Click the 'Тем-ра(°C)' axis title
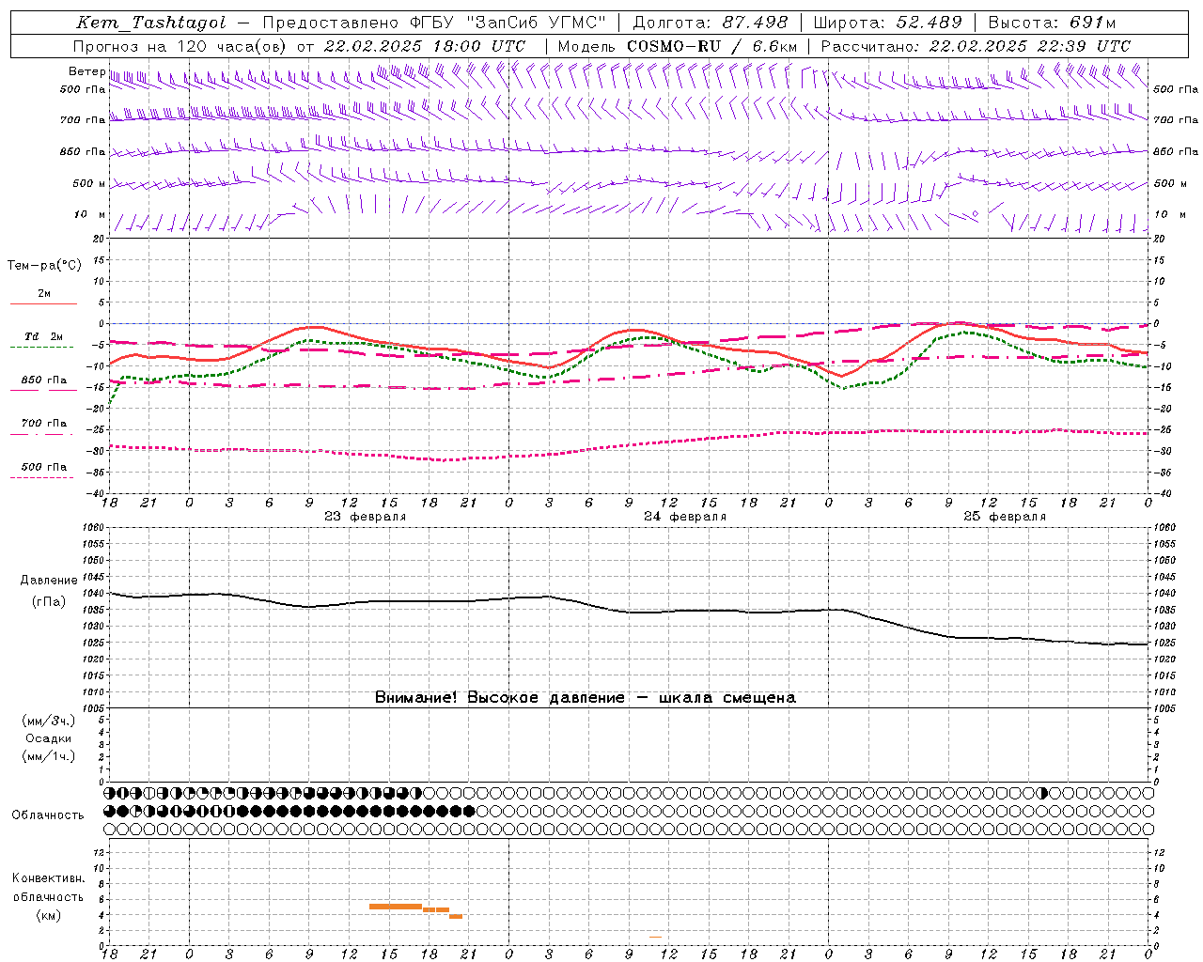This screenshot has width=1203, height=962. coord(44,266)
